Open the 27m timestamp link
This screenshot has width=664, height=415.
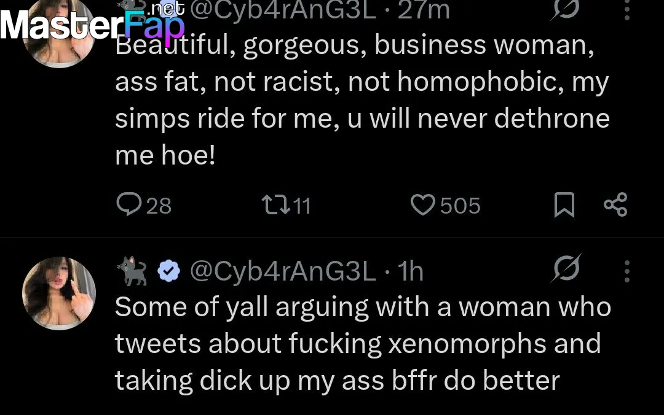pos(424,10)
